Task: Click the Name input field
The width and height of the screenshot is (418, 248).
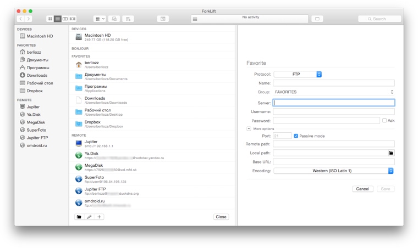Action: pos(334,83)
